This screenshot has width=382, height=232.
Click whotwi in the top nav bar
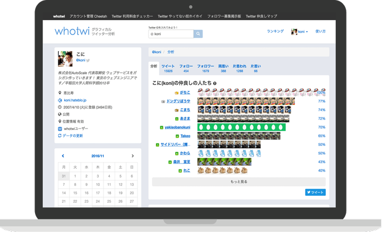click(x=59, y=16)
